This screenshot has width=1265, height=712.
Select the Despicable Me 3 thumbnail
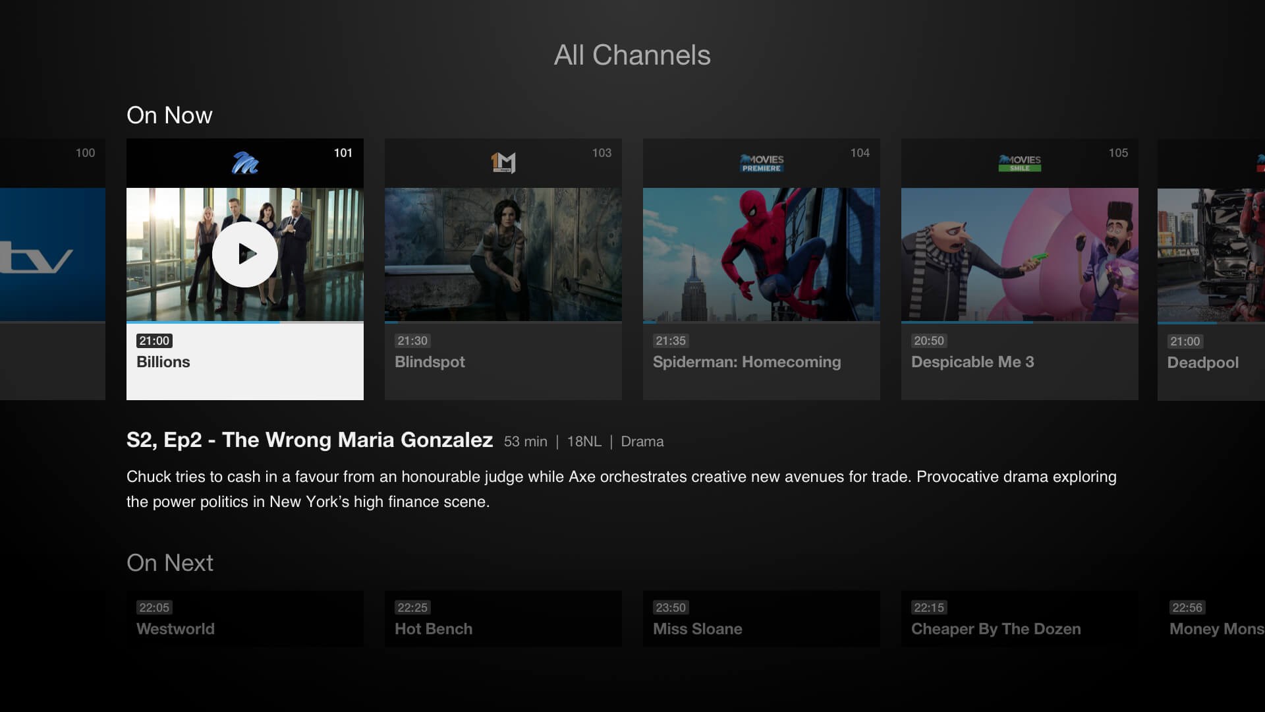pos(1020,254)
